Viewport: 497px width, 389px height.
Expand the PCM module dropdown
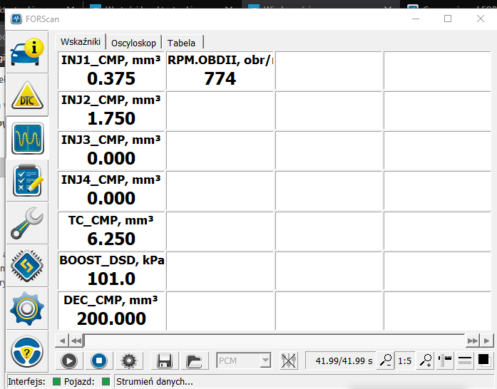tap(265, 361)
